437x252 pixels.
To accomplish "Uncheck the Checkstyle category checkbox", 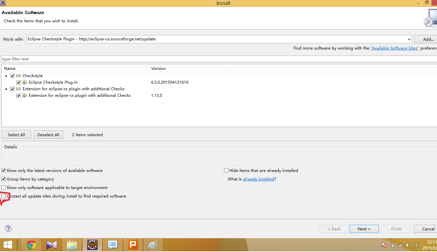I will pos(12,76).
